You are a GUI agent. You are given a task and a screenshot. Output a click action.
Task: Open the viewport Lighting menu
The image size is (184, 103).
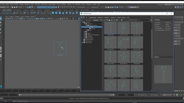17,17
